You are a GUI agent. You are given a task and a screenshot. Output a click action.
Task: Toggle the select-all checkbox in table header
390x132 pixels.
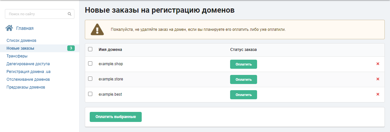[90, 49]
